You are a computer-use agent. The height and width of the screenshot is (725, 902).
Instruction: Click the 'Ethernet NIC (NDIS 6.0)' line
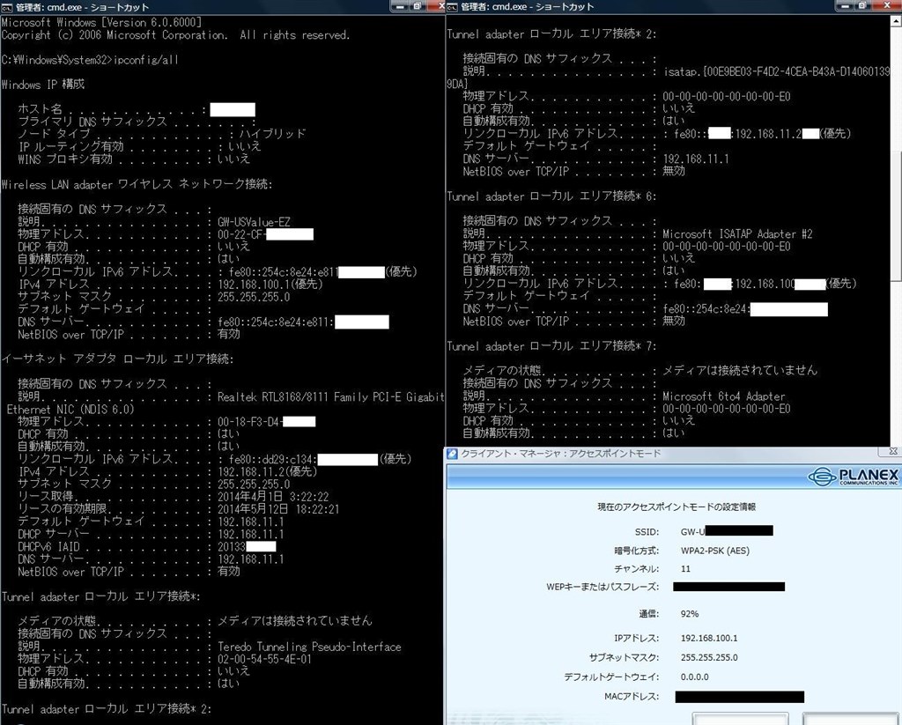(x=70, y=409)
